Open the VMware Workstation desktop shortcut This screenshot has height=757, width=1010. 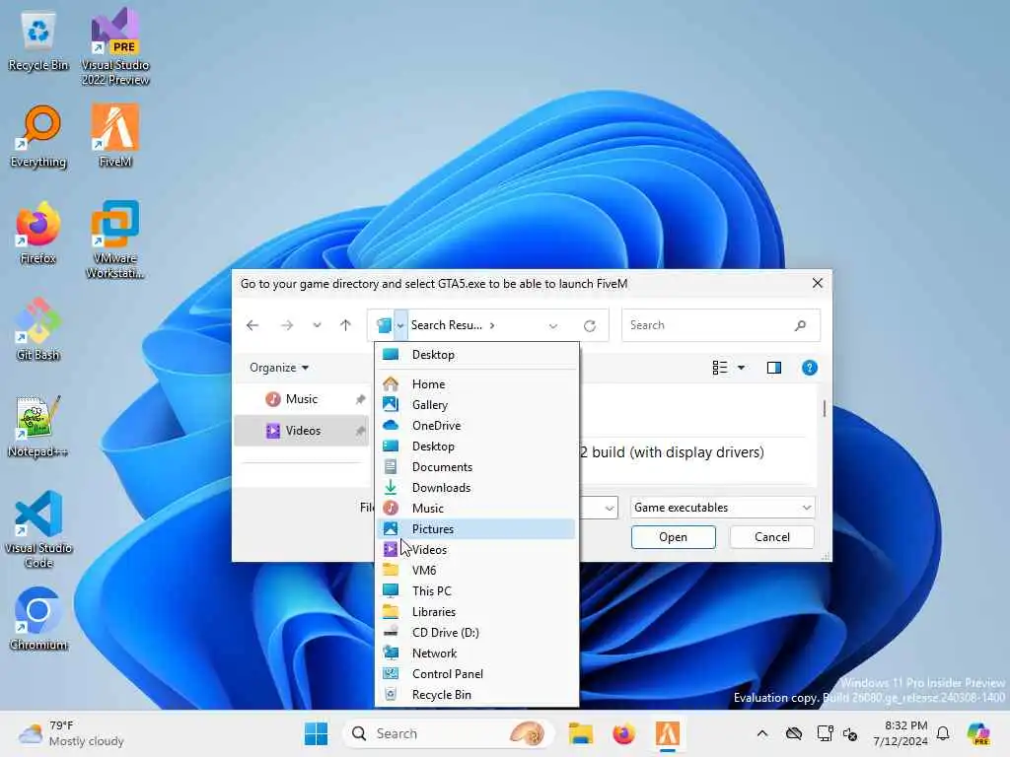[115, 240]
